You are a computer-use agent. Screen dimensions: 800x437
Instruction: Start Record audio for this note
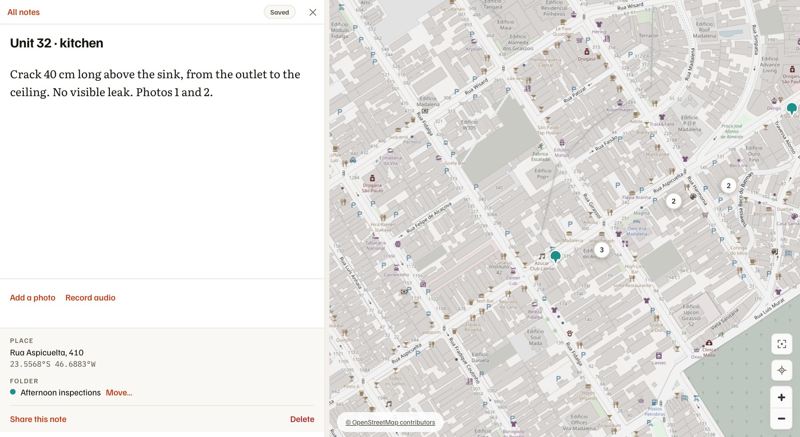(90, 298)
